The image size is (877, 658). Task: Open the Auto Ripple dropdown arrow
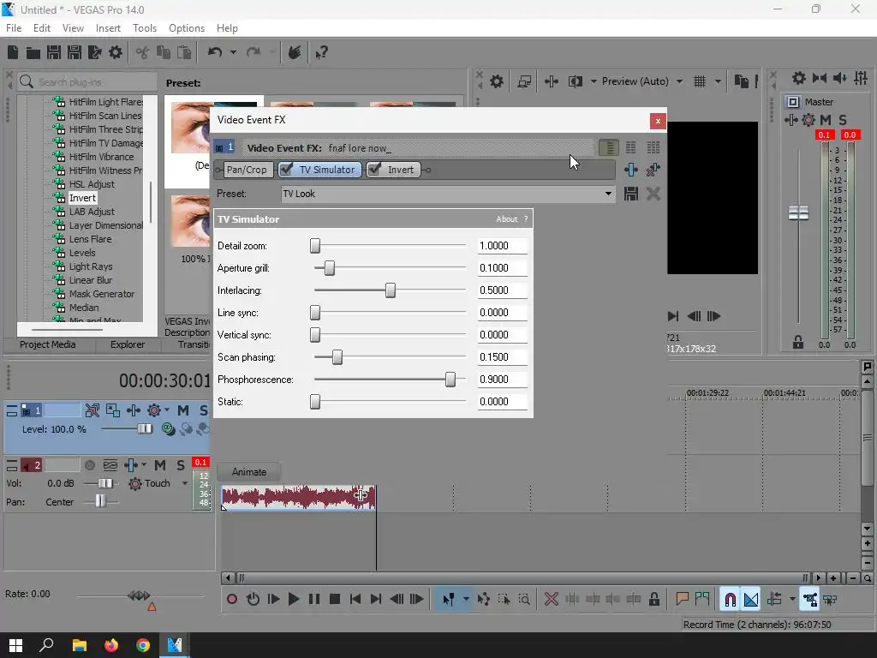click(792, 599)
